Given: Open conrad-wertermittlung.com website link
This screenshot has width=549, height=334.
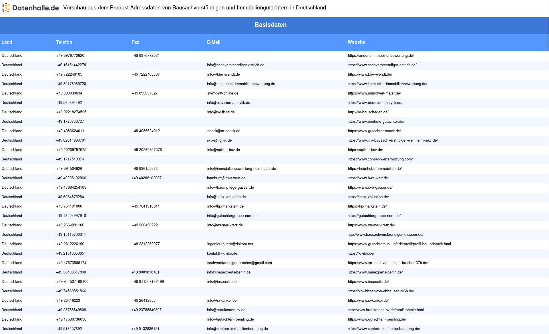Looking at the screenshot, I should click(x=380, y=159).
